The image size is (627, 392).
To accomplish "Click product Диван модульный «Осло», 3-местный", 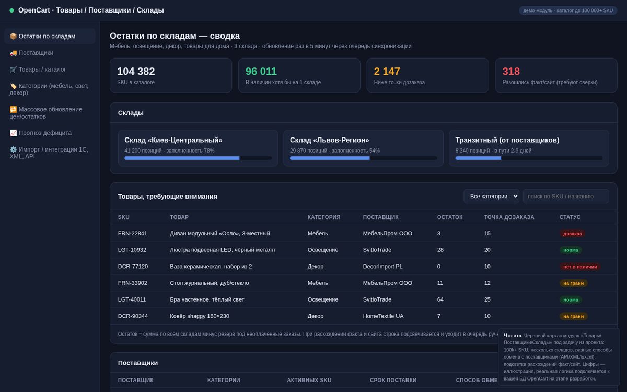I will 220,233.
